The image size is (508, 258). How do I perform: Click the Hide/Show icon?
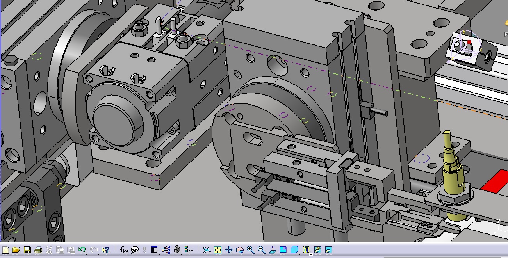pos(317,250)
